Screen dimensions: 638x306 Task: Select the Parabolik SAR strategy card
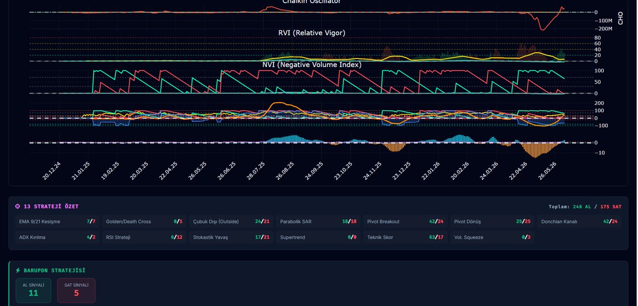click(x=318, y=221)
